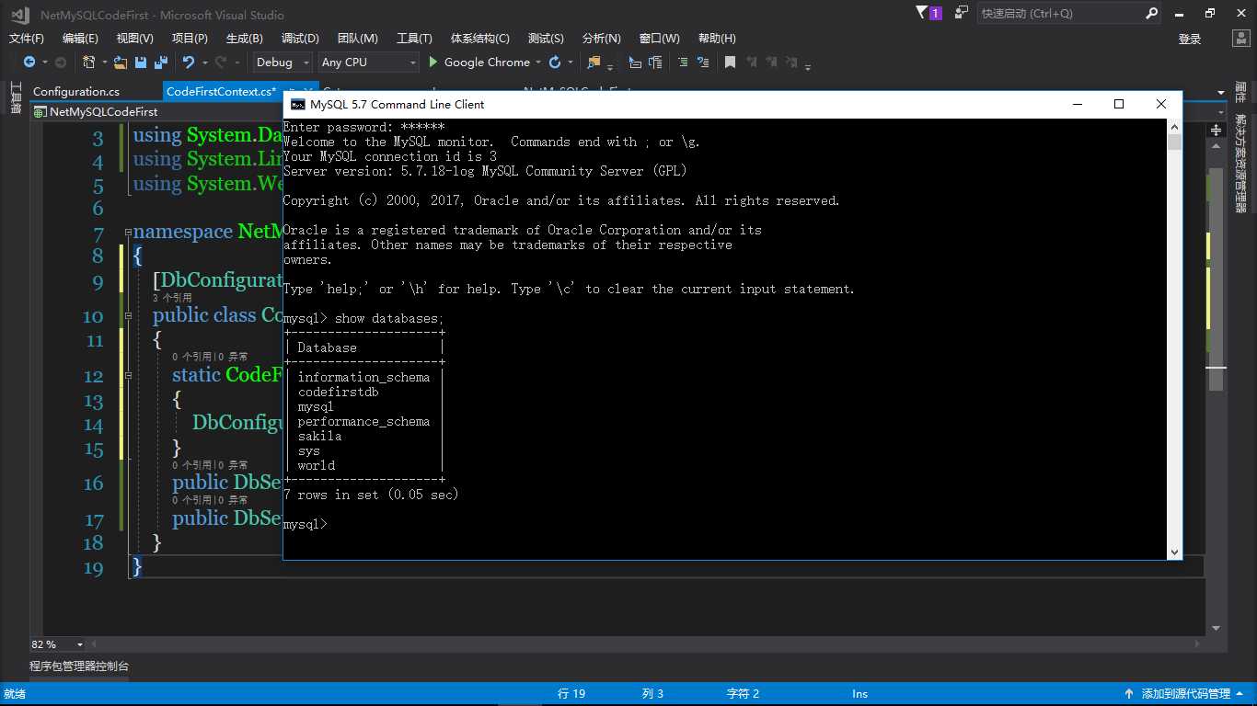
Task: Click codefirstdb in the database list
Action: (x=338, y=392)
